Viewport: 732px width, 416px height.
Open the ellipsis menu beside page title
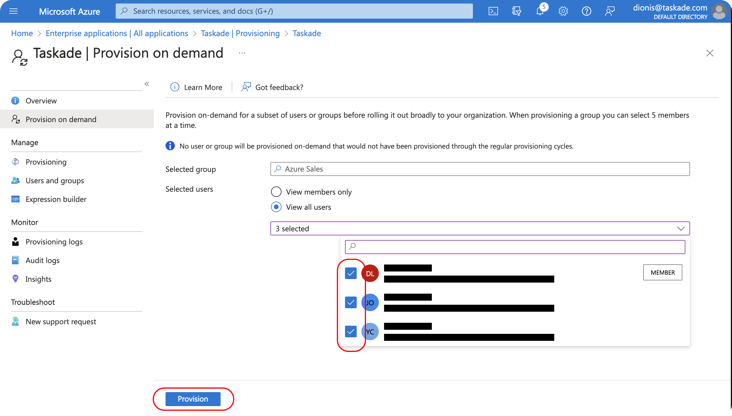[242, 53]
